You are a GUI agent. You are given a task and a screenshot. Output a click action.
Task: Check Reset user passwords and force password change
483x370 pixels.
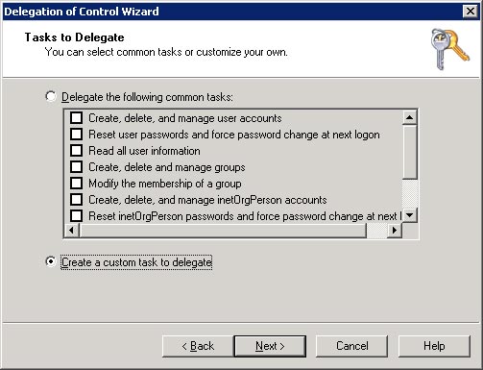pos(76,135)
